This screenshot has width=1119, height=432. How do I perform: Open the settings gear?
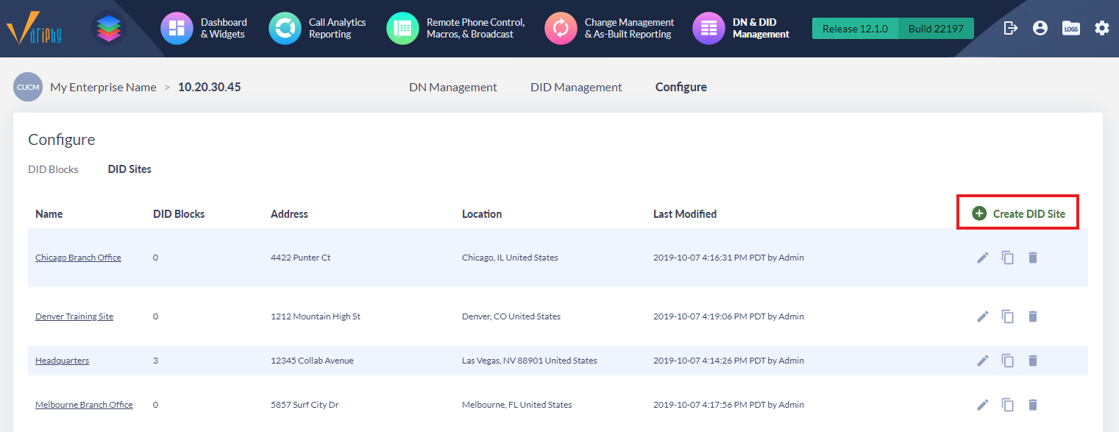tap(1101, 27)
